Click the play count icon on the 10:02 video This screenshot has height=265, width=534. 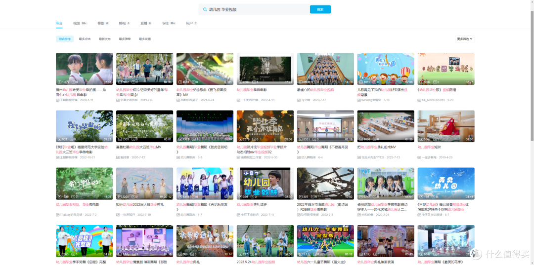(301, 197)
